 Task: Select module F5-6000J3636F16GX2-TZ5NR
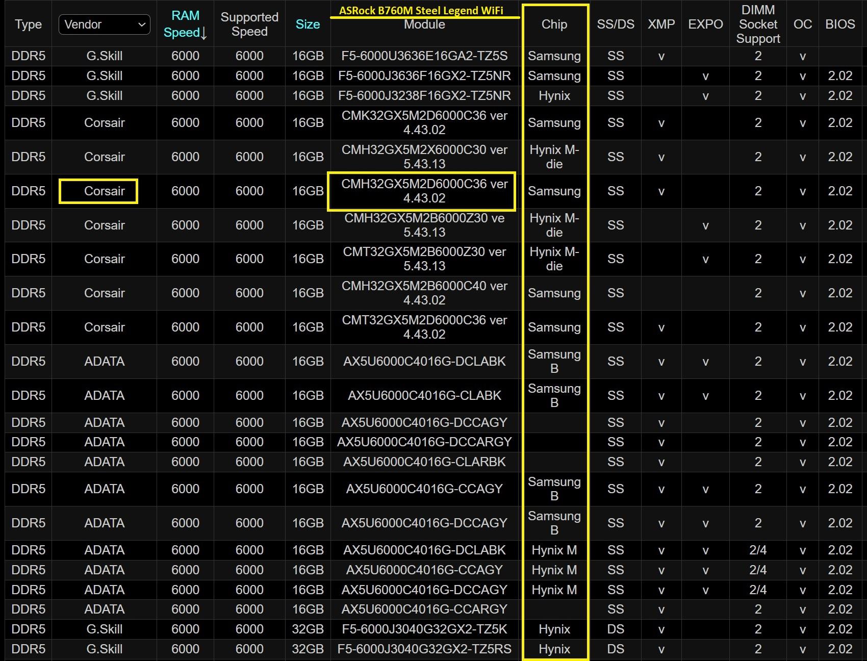pos(424,75)
